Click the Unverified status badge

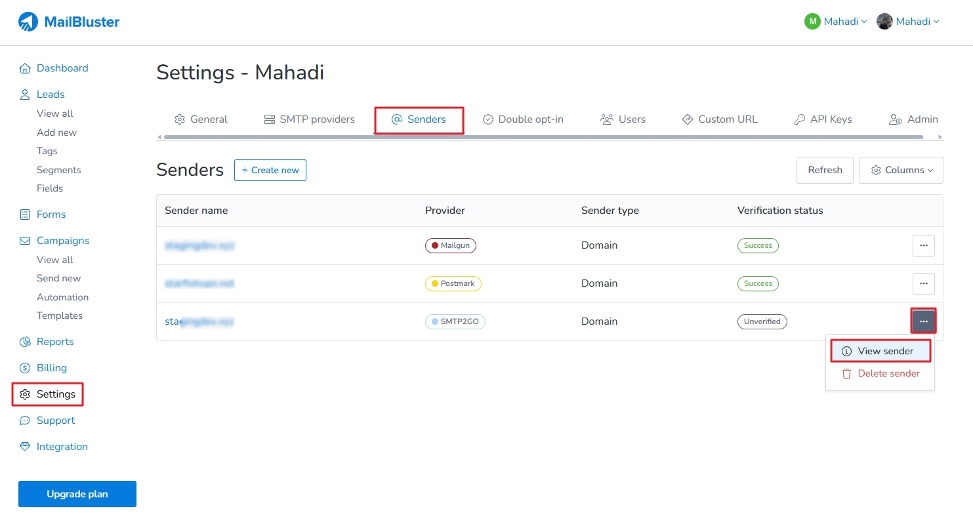coord(762,321)
